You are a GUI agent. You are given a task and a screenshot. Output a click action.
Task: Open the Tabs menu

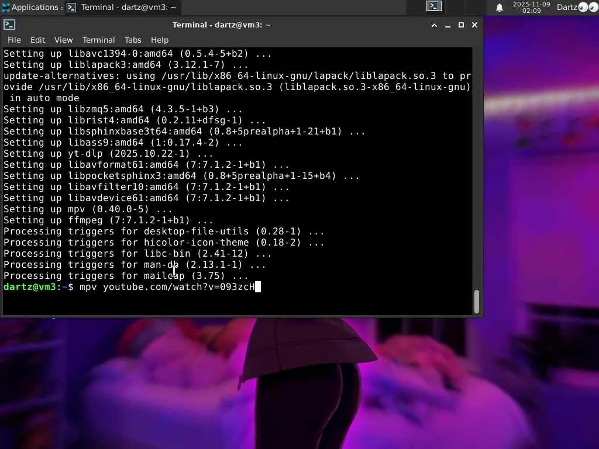point(133,40)
